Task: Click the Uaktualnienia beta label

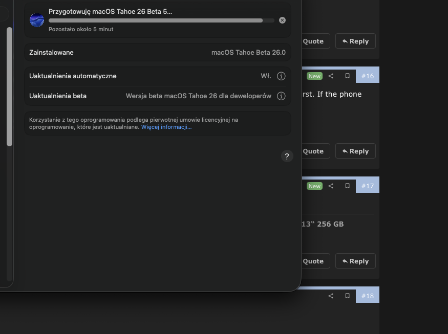Action: (x=58, y=96)
